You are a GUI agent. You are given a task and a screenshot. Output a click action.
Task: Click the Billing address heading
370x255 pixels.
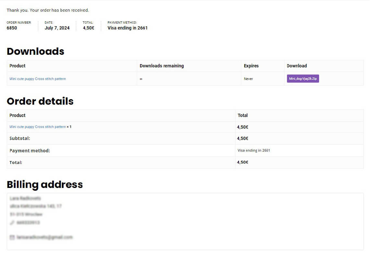click(x=44, y=184)
